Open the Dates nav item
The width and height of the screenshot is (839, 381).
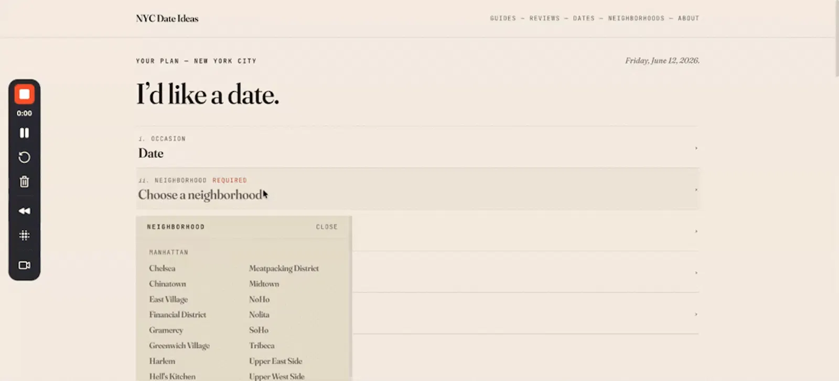(584, 18)
